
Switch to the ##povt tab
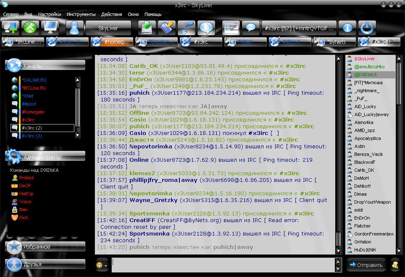(290, 42)
